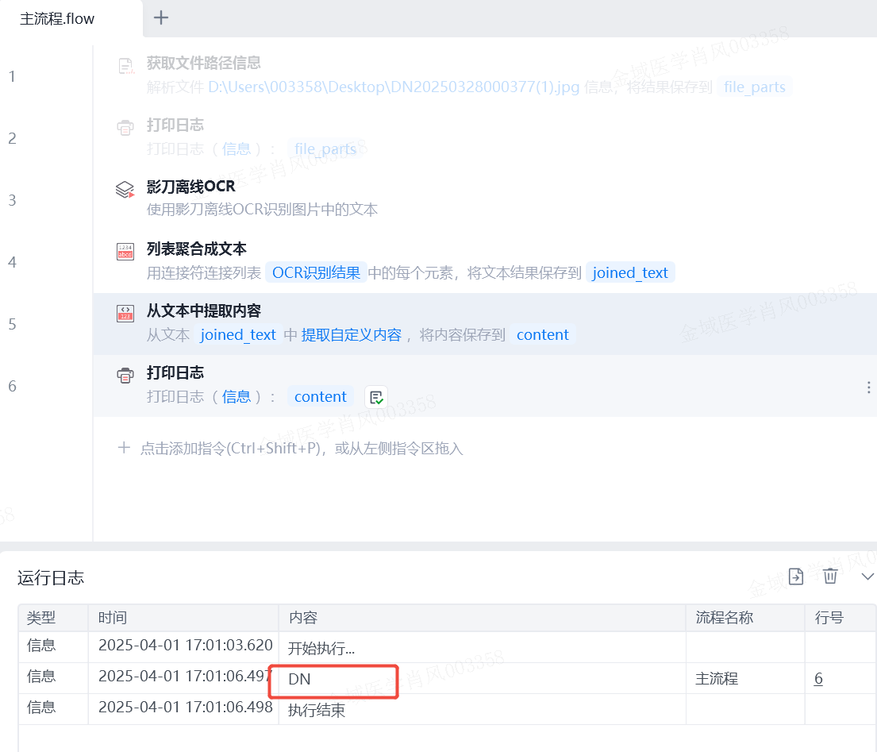This screenshot has width=877, height=752.
Task: Click the file_parts variable in step 2
Action: [x=325, y=148]
